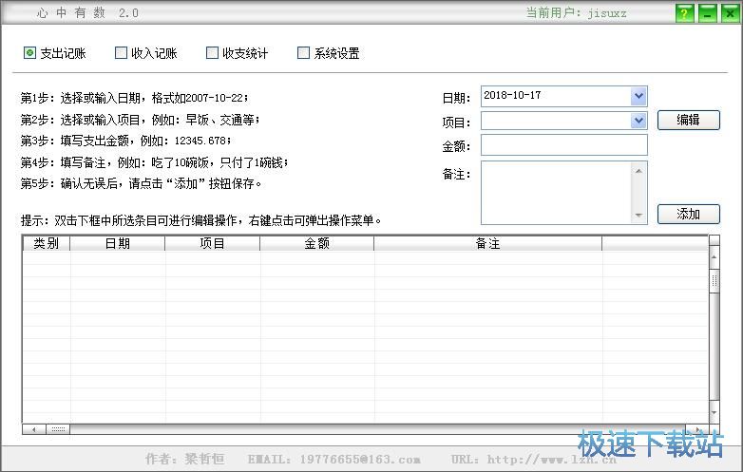Click the remarks box scroll down arrow
The height and width of the screenshot is (472, 743).
coord(638,216)
